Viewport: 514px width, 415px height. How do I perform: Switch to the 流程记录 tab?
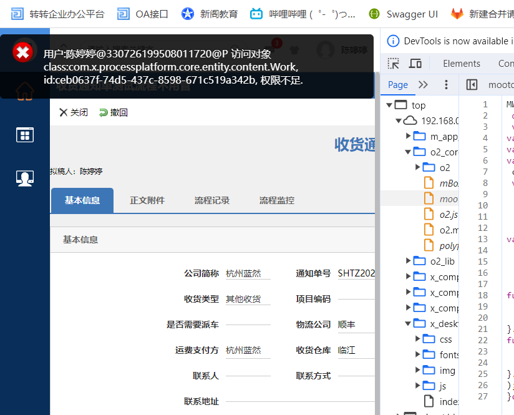pos(212,200)
